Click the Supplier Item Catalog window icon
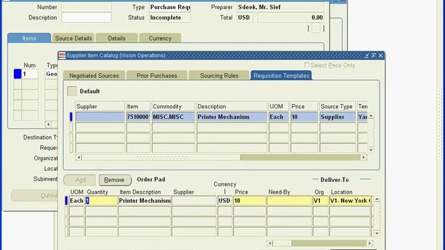 tap(62, 56)
